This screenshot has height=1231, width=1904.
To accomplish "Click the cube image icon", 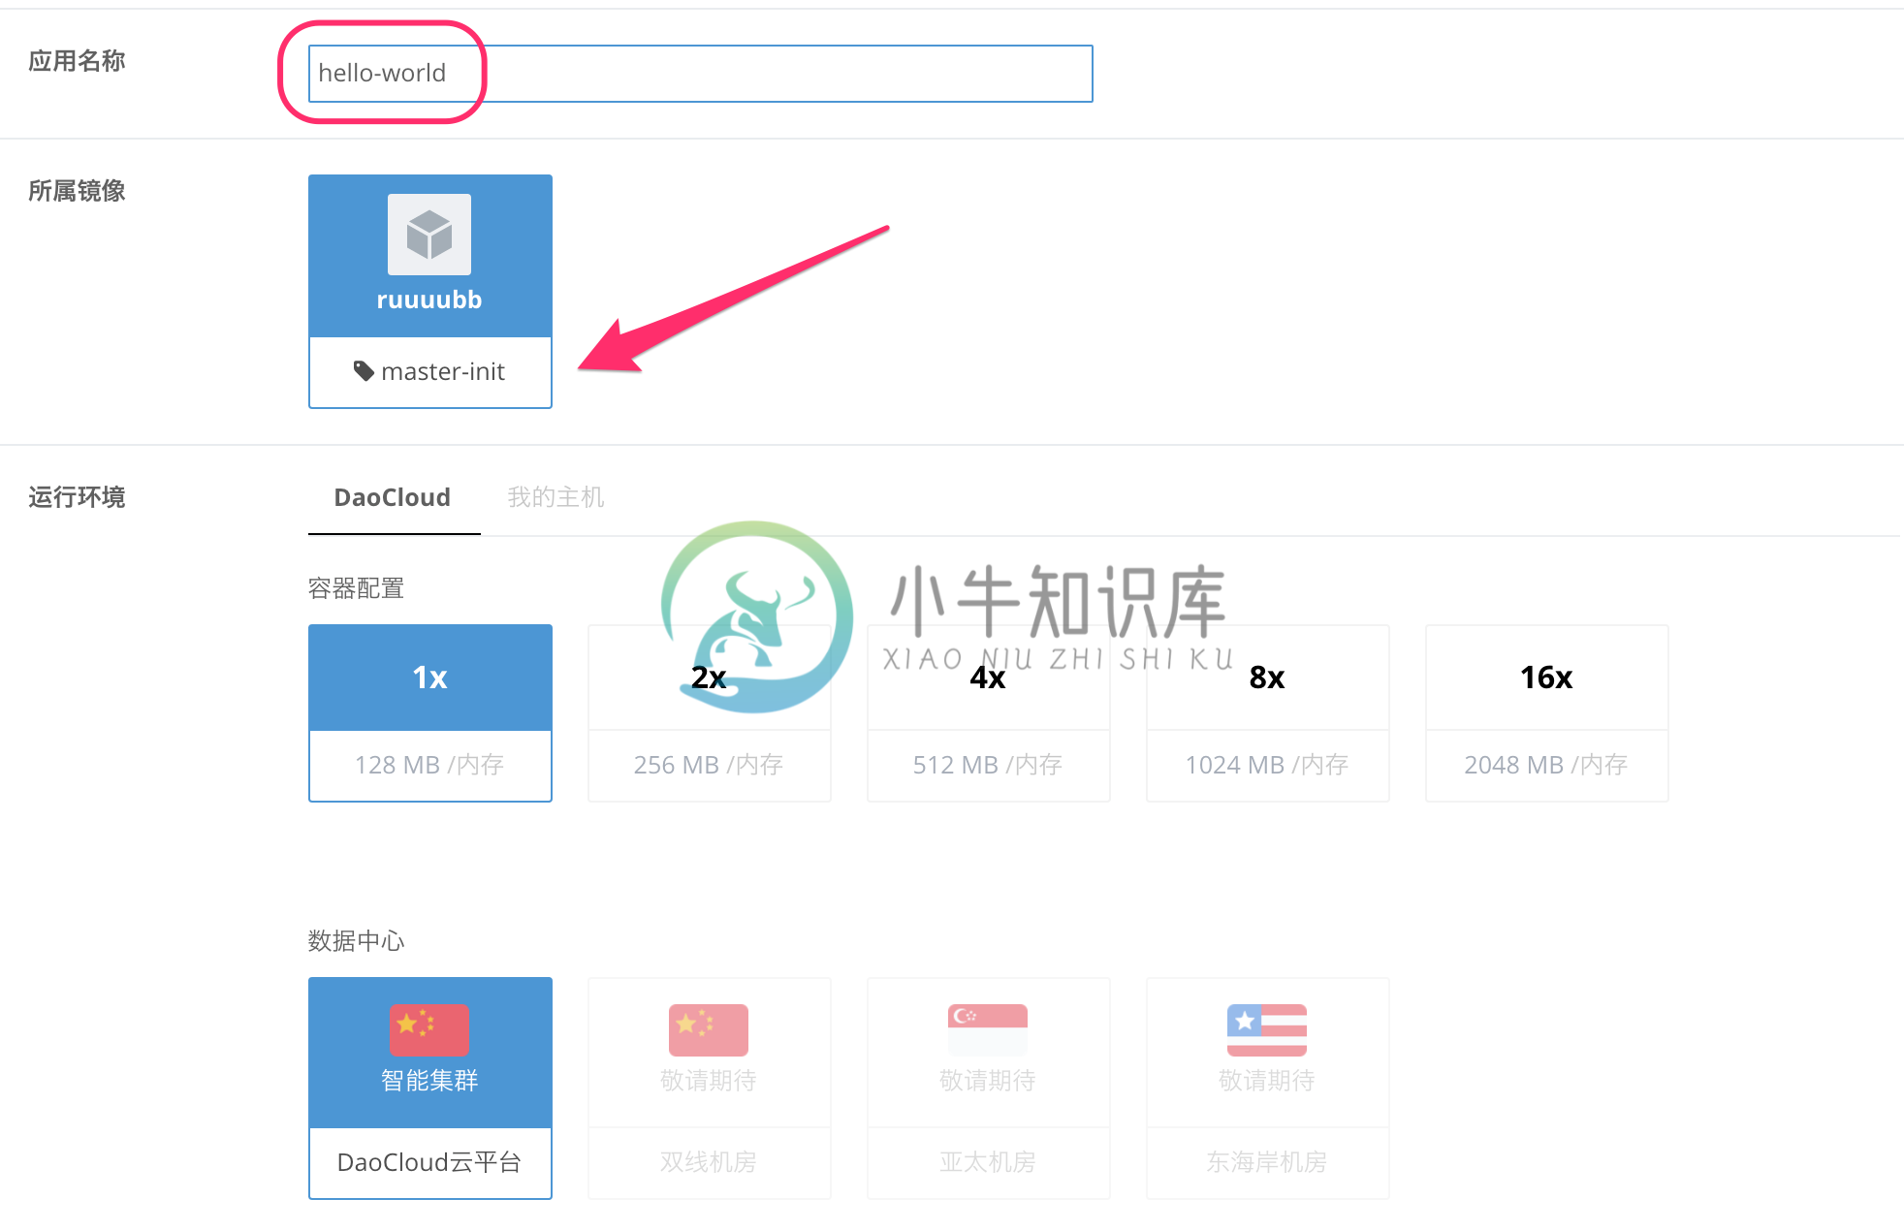I will click(x=429, y=235).
